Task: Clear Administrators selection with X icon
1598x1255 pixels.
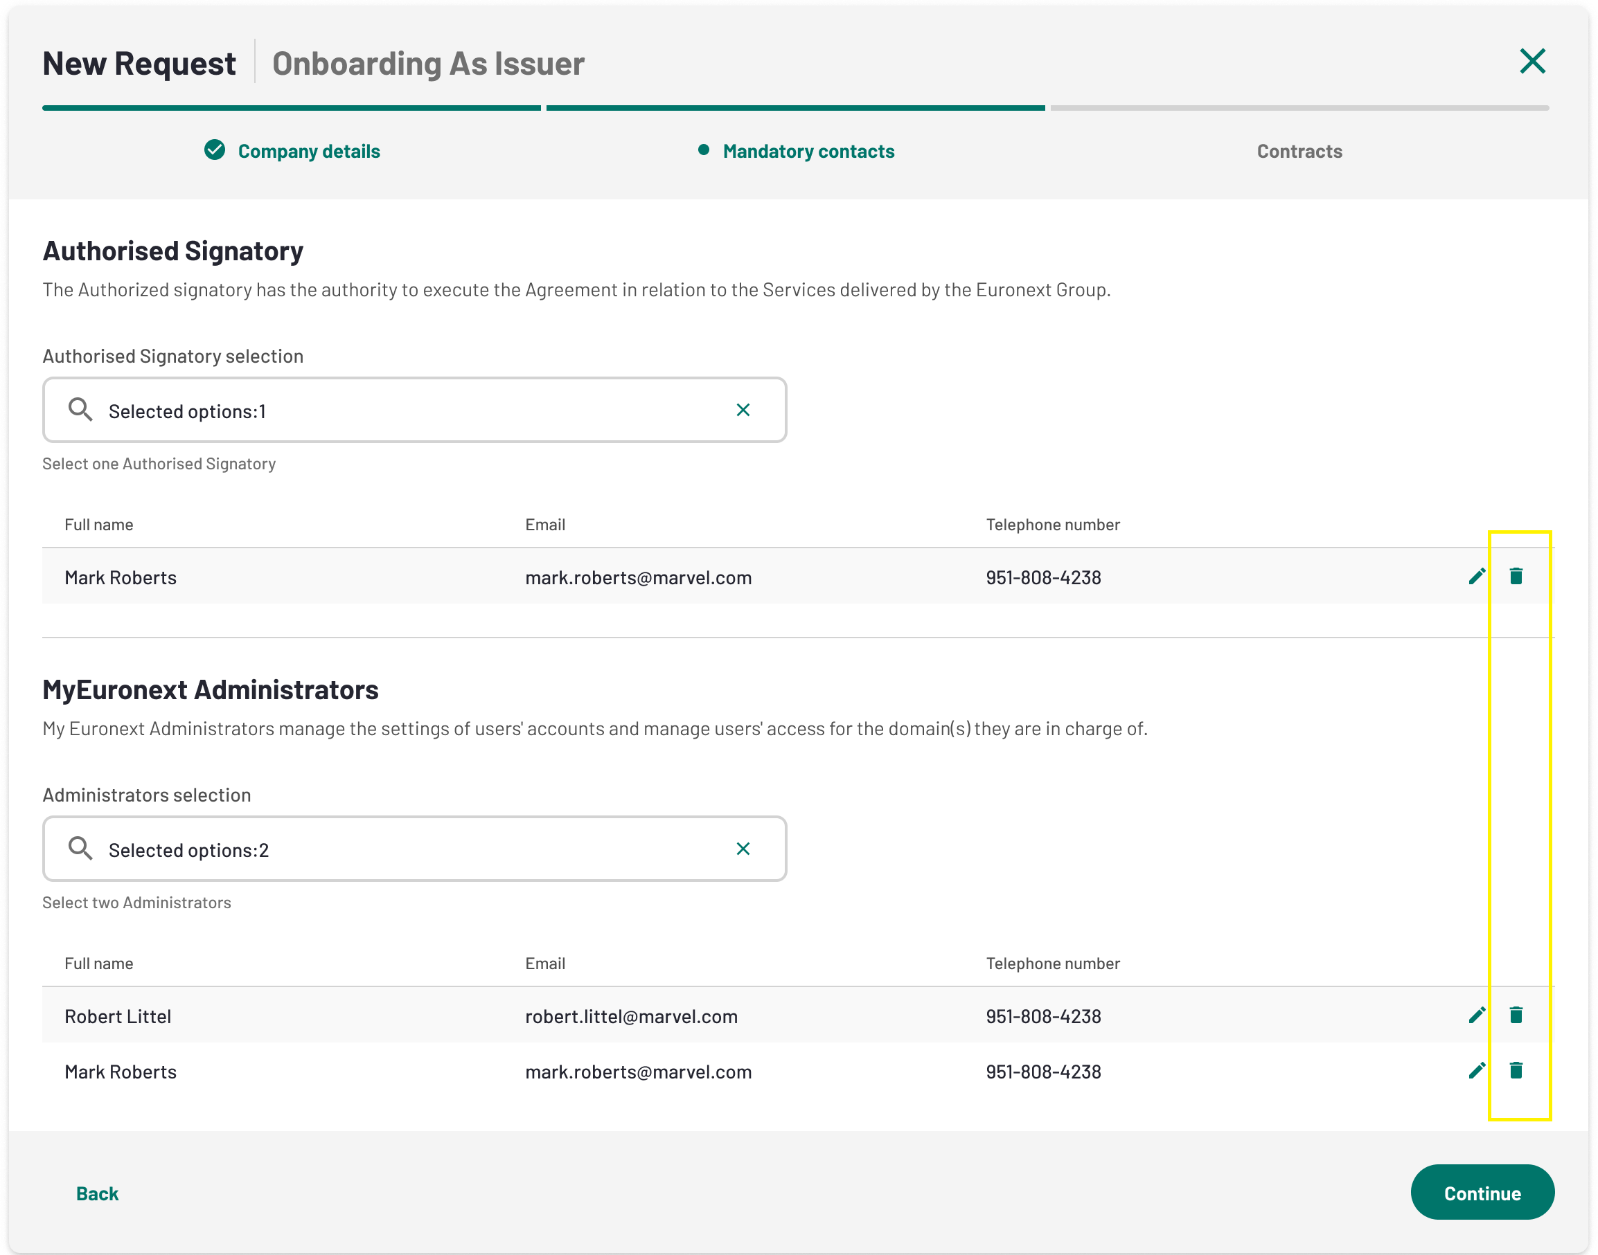Action: [x=743, y=849]
